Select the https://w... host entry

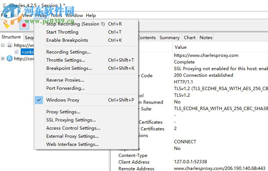pos(24,45)
